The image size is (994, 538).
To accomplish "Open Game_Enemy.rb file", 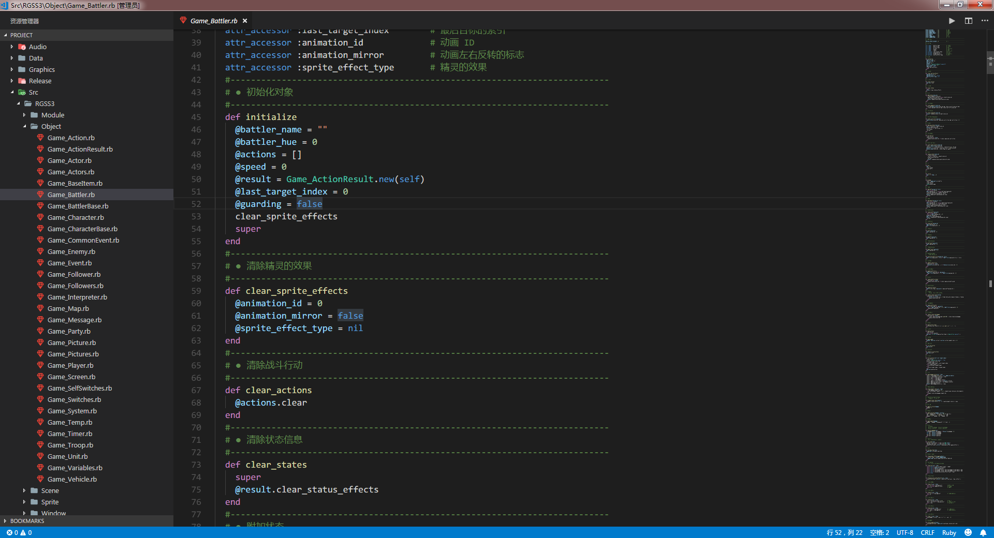I will (71, 251).
